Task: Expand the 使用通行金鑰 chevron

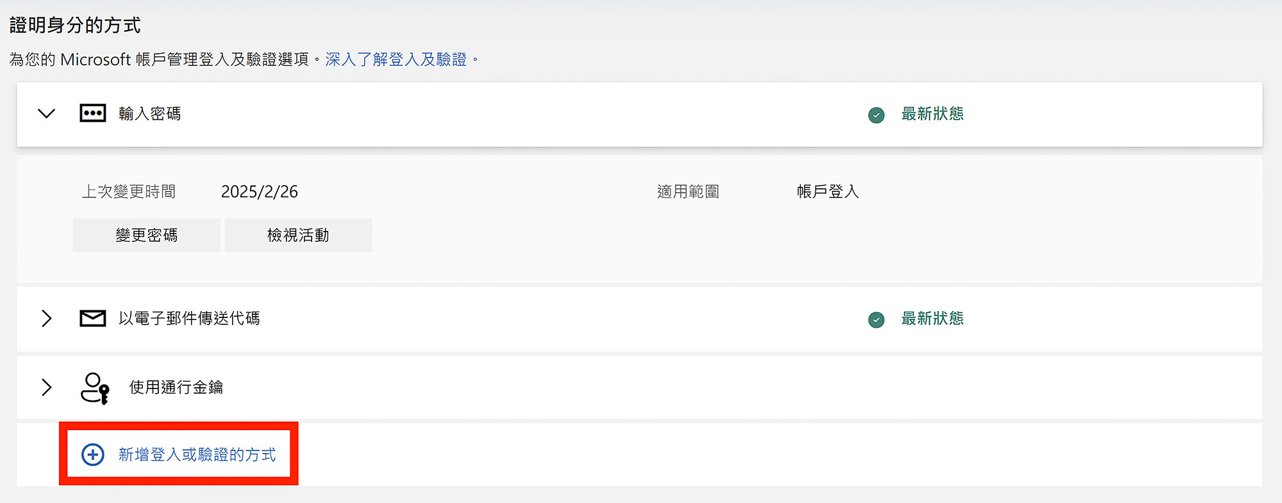Action: 46,387
